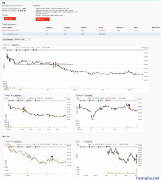Click the notes text under Заметки
161x180 pixels.
pyautogui.click(x=57, y=12)
